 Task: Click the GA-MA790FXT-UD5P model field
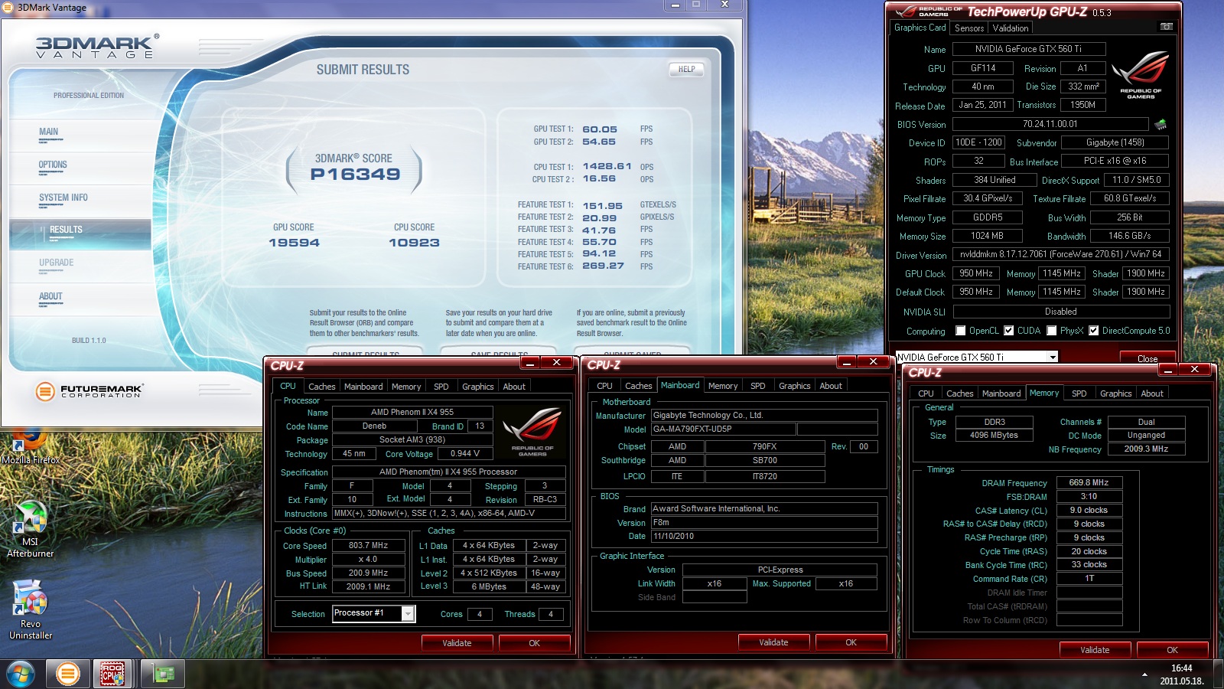pos(723,429)
